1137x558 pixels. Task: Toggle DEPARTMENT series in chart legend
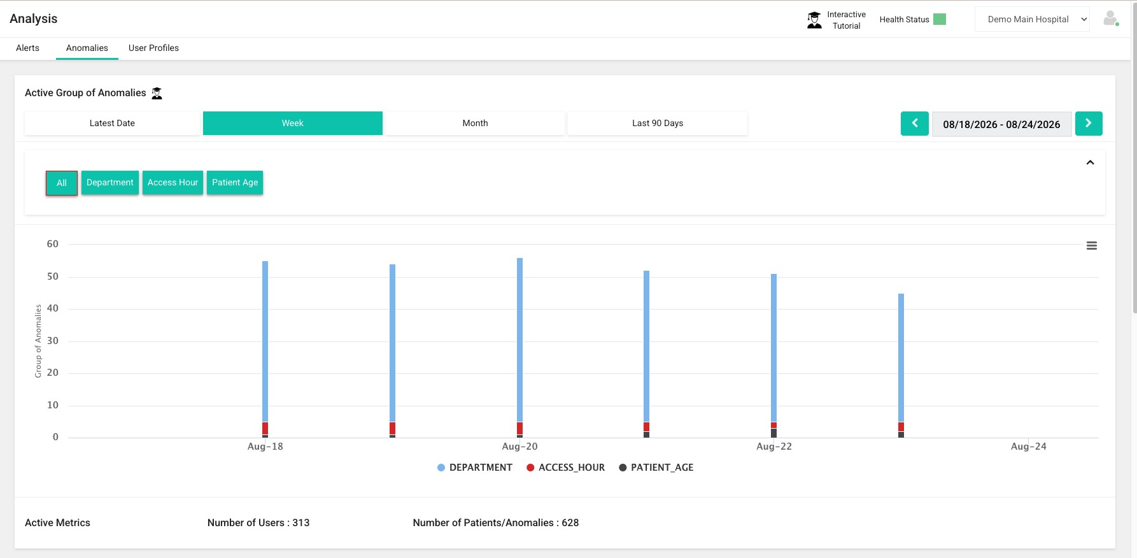[475, 468]
